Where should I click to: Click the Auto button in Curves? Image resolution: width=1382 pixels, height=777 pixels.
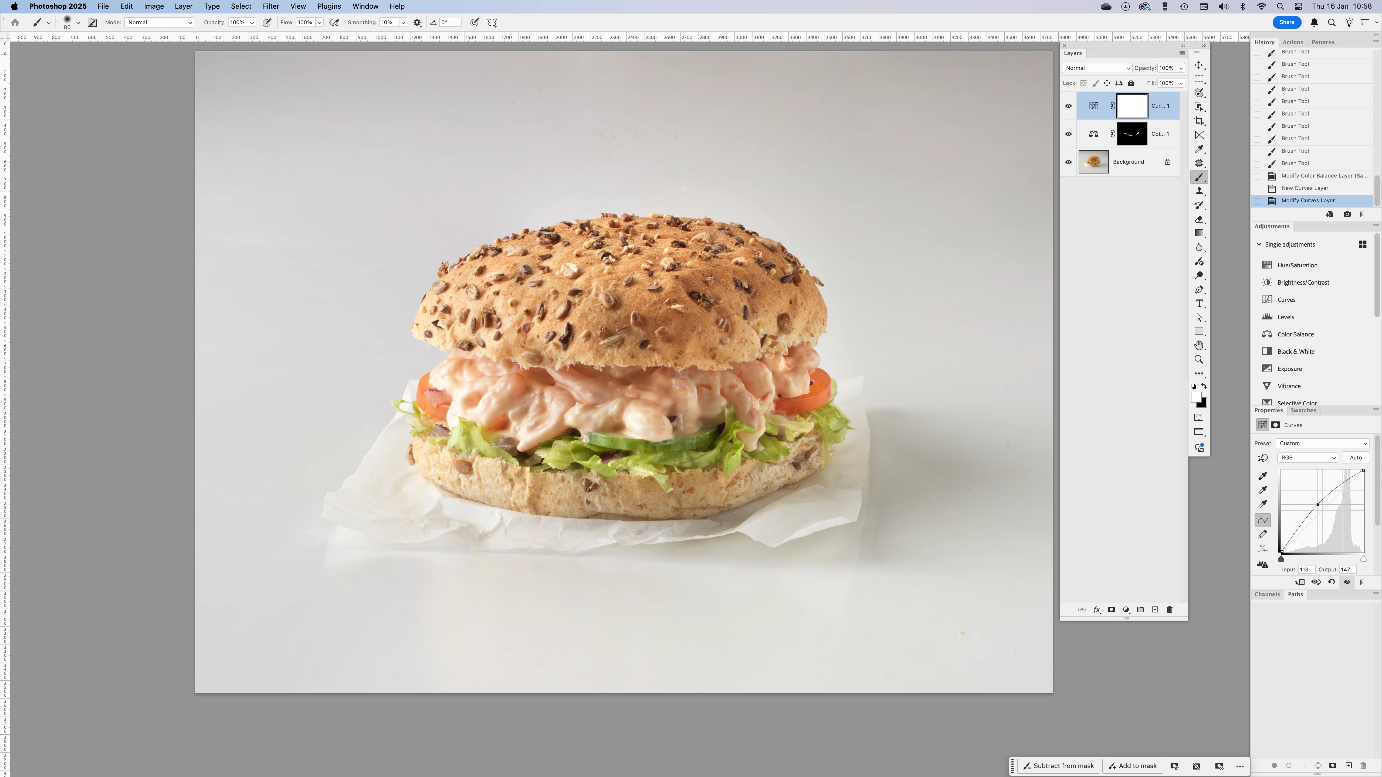[x=1355, y=457]
